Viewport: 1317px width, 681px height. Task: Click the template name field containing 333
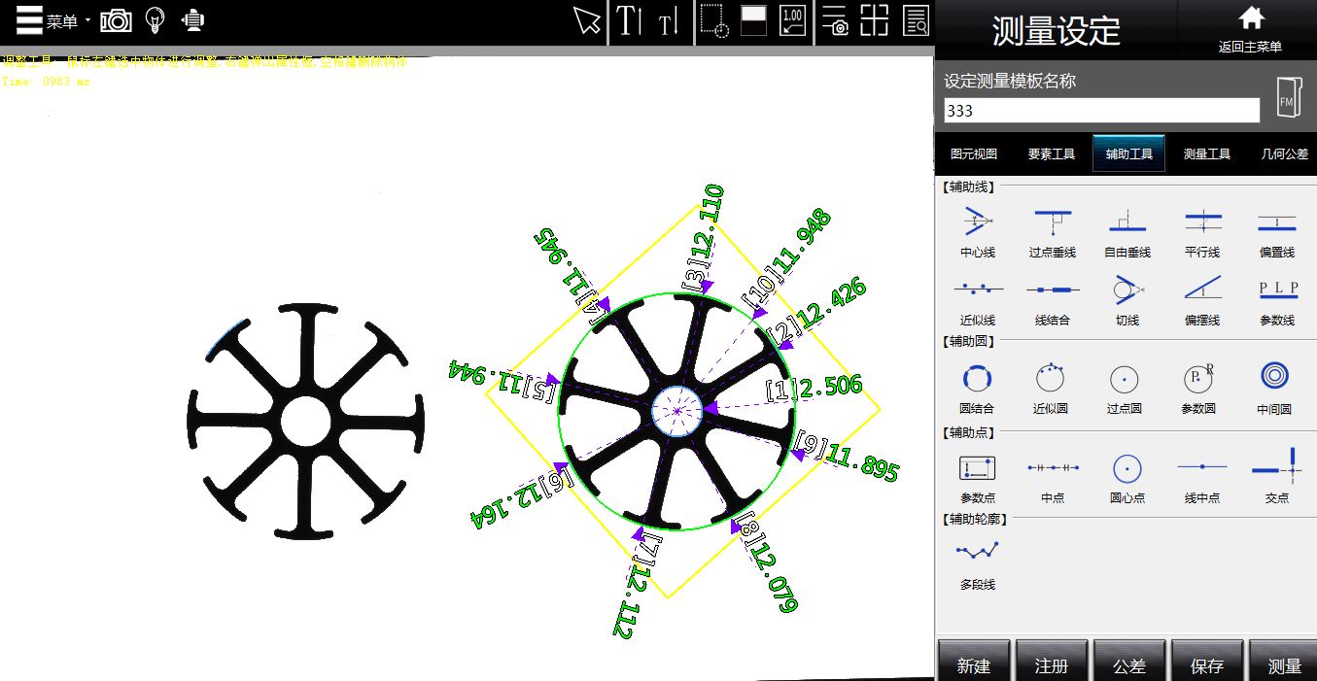pos(1101,111)
